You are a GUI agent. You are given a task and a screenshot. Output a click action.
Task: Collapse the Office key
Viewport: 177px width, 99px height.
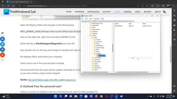click(89, 35)
